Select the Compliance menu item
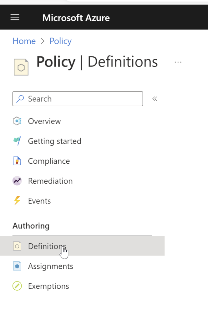The image size is (208, 321). coord(49,161)
